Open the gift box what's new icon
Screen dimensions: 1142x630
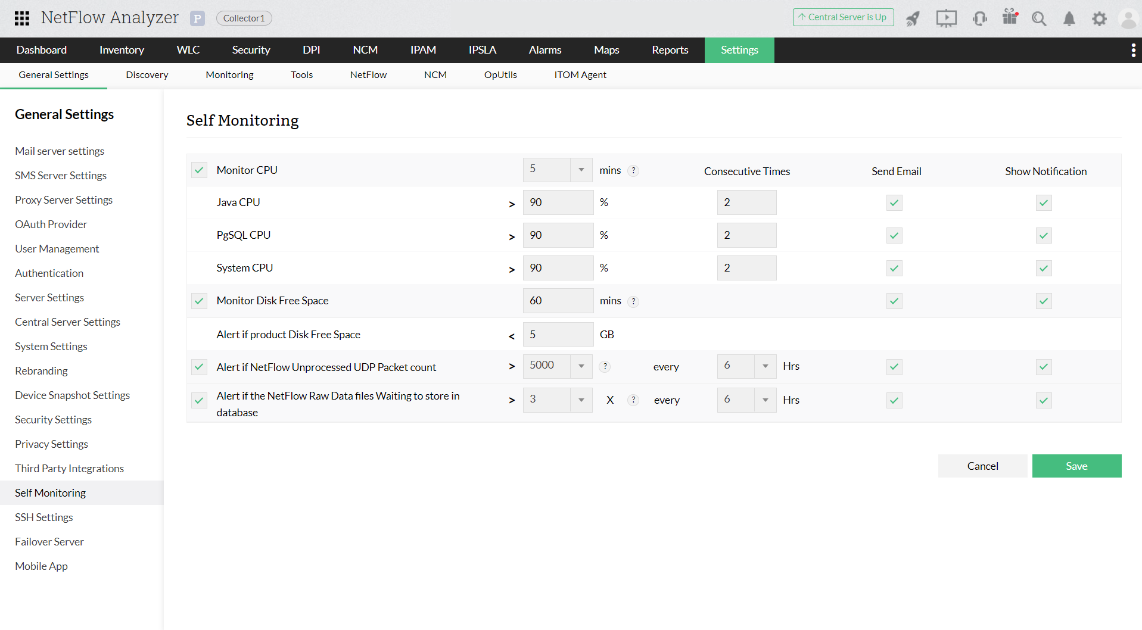pos(1010,17)
